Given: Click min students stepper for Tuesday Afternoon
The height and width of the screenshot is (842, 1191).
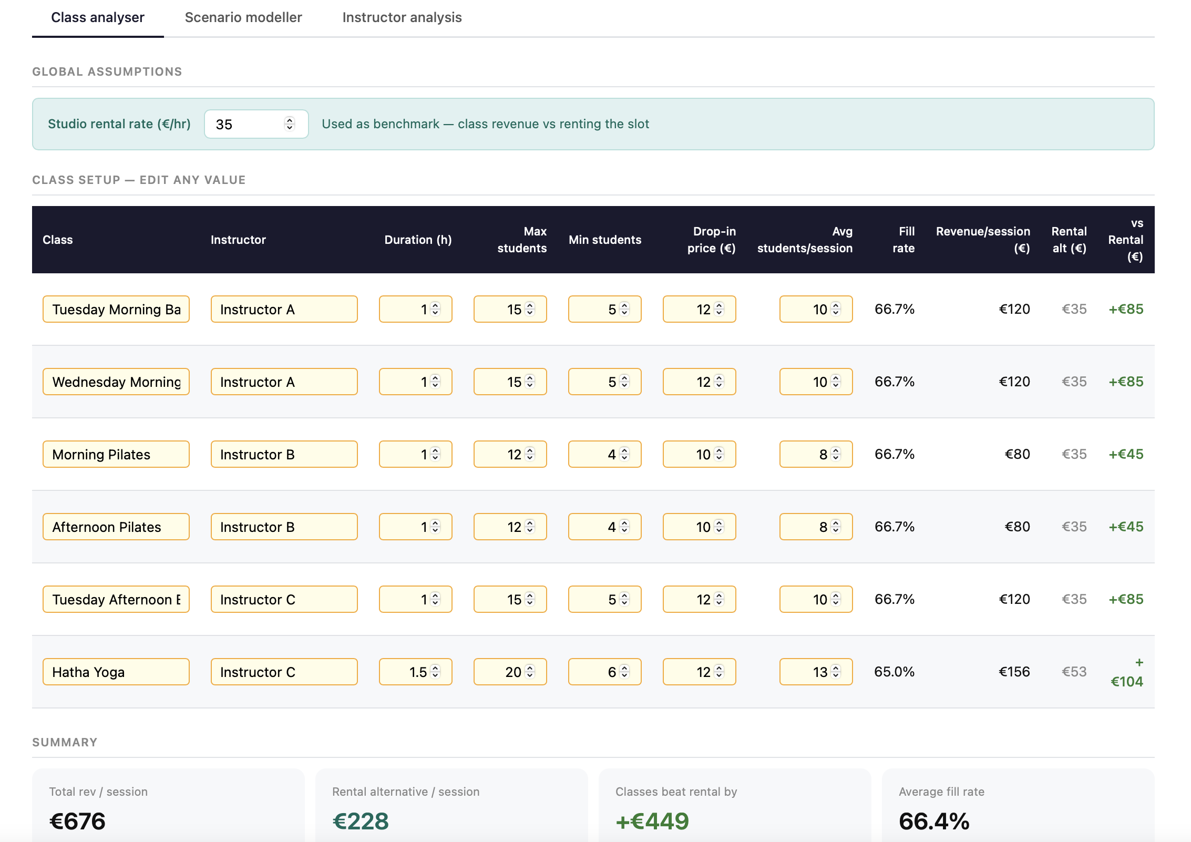Looking at the screenshot, I should [624, 599].
